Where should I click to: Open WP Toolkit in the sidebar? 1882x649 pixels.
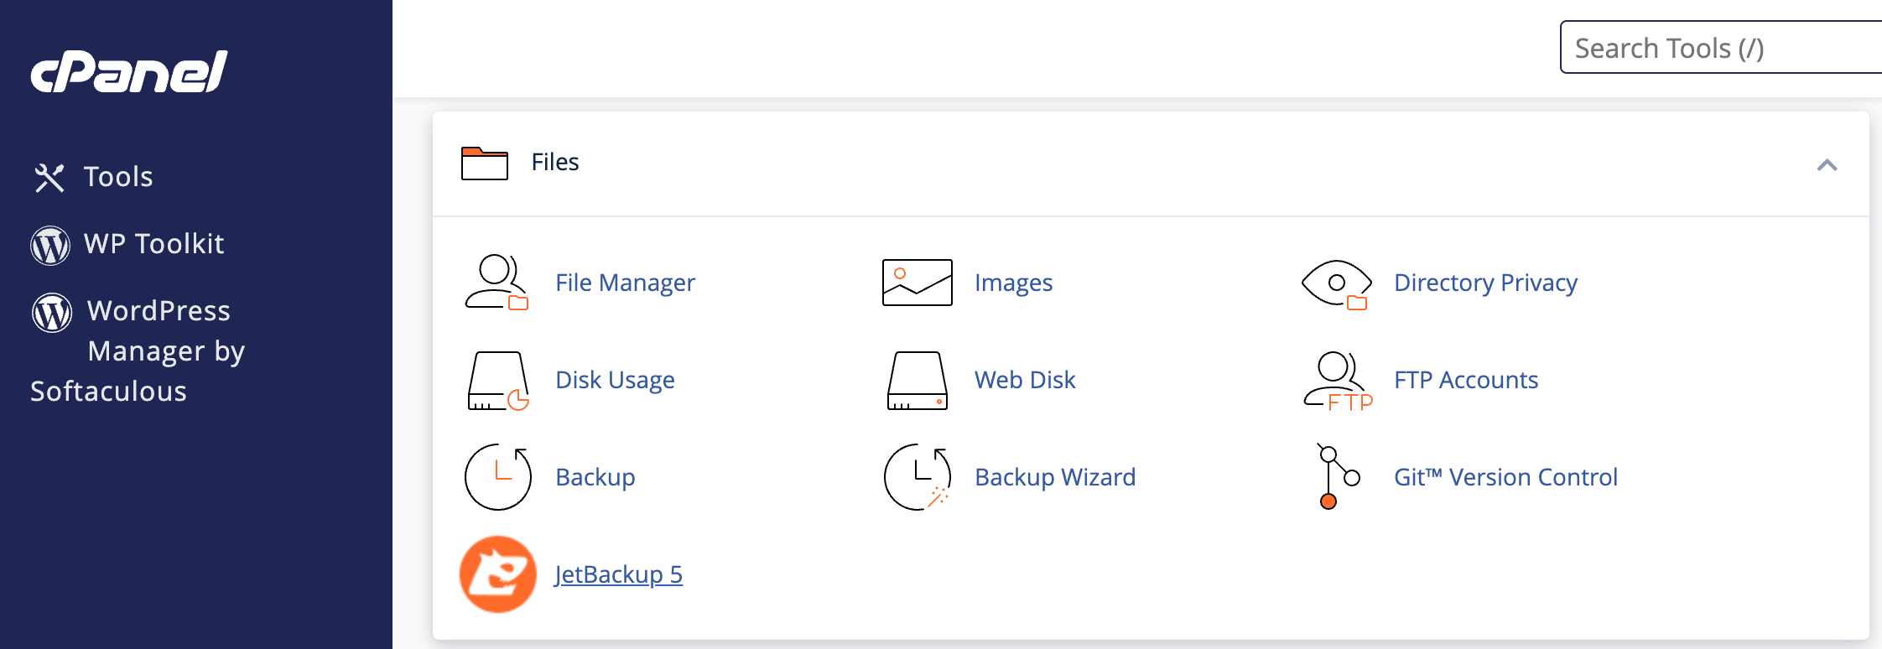coord(153,244)
